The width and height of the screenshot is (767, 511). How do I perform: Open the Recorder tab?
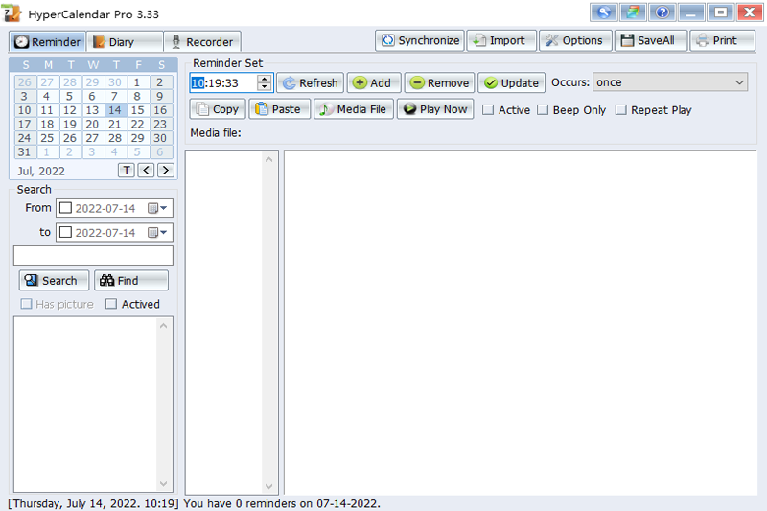[x=202, y=42]
